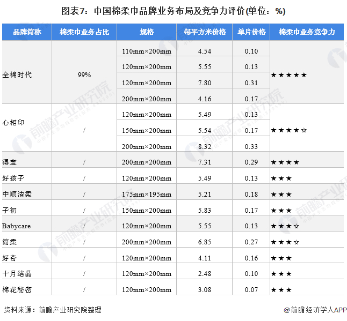Click the 棉柔巾业务竞争力 column header

coord(307,32)
